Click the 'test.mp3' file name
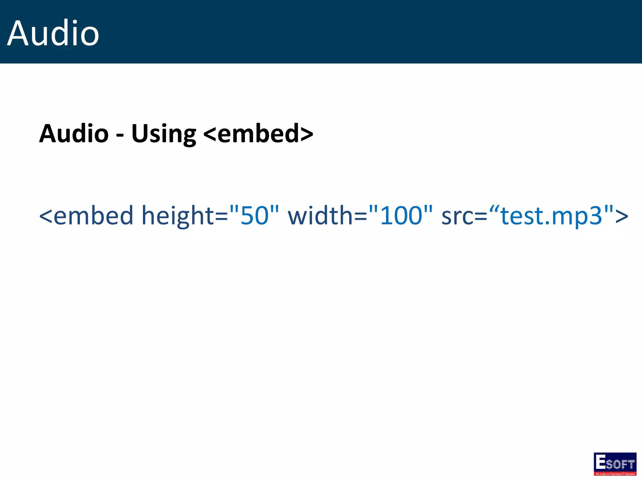 [551, 216]
